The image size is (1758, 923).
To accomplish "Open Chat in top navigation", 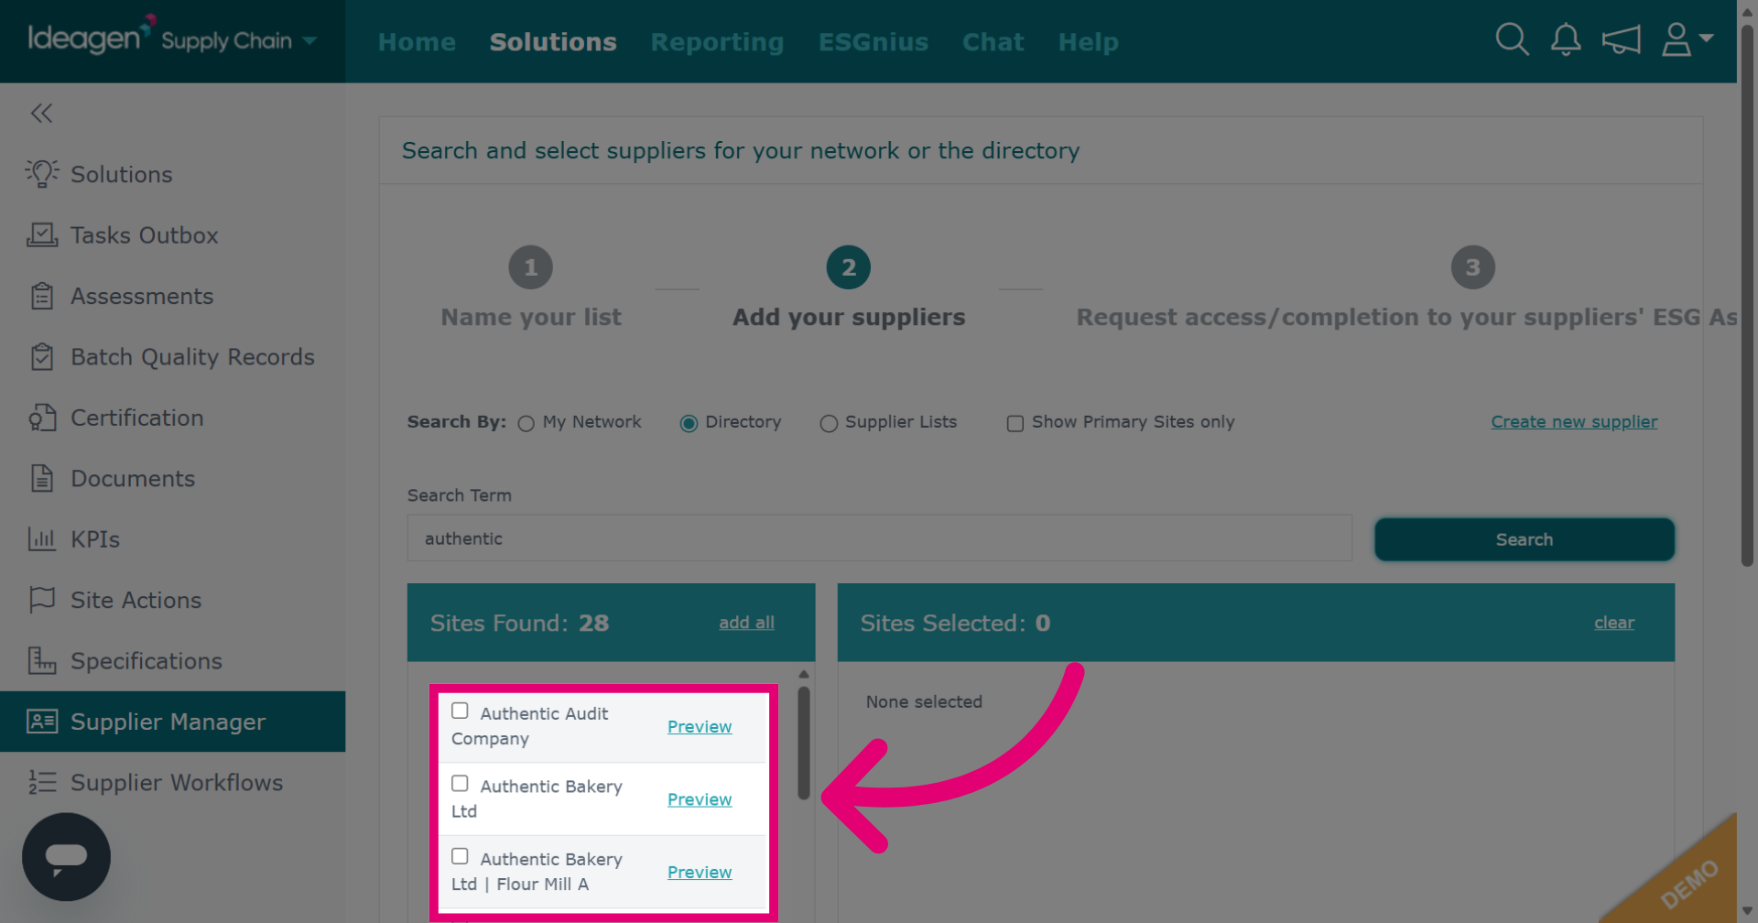I will tap(993, 42).
